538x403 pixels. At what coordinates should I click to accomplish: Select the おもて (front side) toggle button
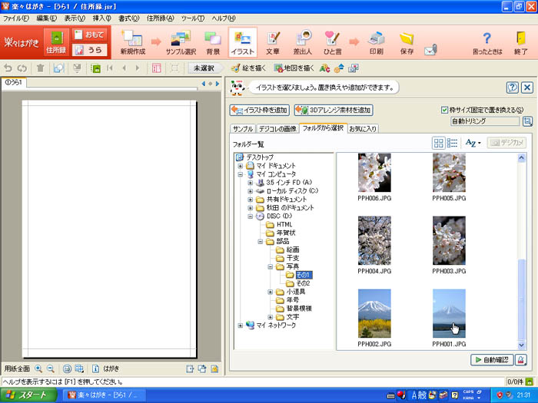89,35
